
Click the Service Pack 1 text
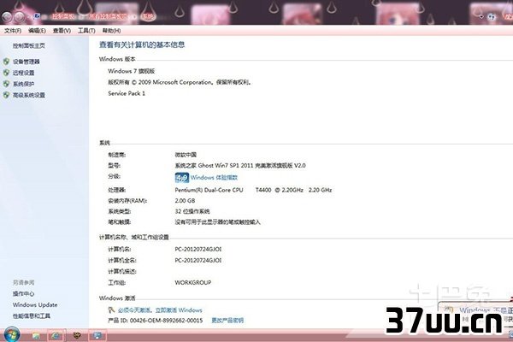tap(127, 93)
